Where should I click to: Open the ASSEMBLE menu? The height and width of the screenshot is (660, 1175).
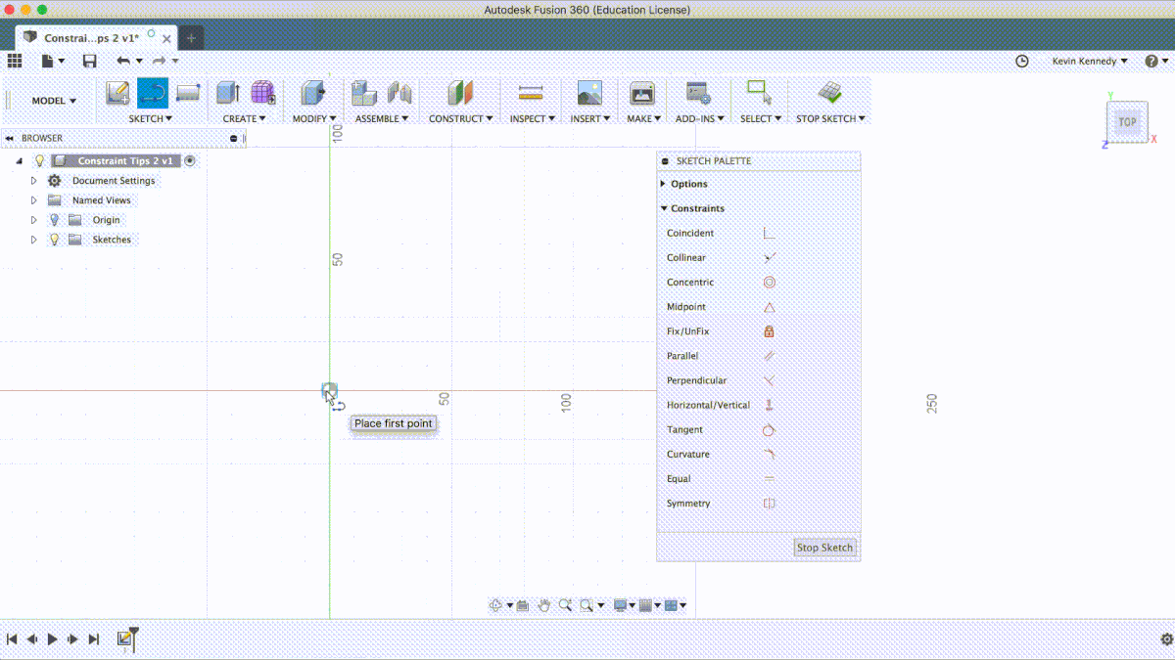[382, 118]
